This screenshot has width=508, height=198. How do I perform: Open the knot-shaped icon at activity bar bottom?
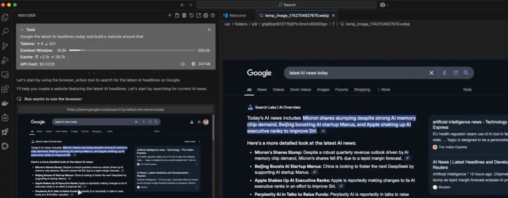tap(5, 146)
